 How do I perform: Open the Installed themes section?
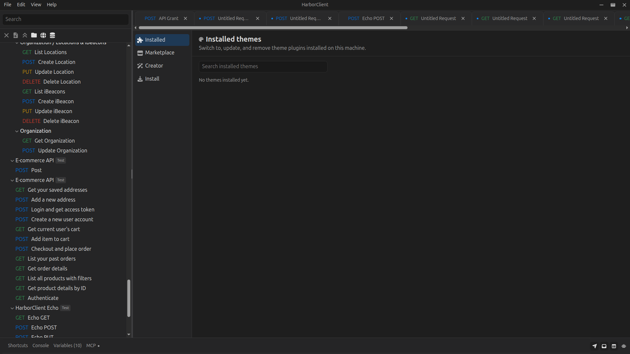(162, 40)
